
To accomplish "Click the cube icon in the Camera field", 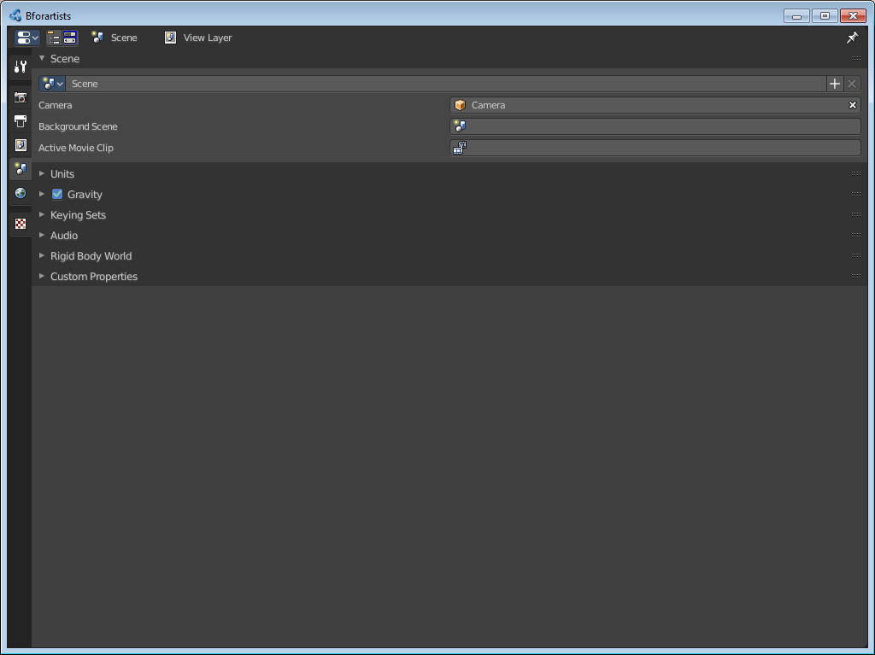I will pos(460,105).
